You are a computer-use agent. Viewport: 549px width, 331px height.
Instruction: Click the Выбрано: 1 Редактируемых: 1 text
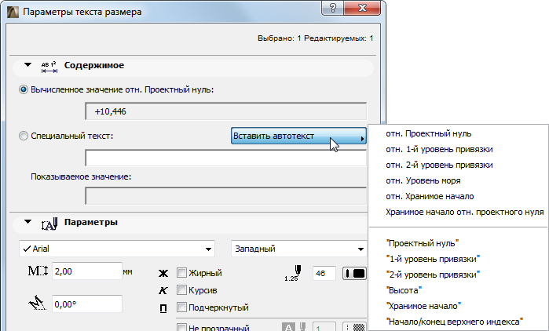[x=315, y=38]
